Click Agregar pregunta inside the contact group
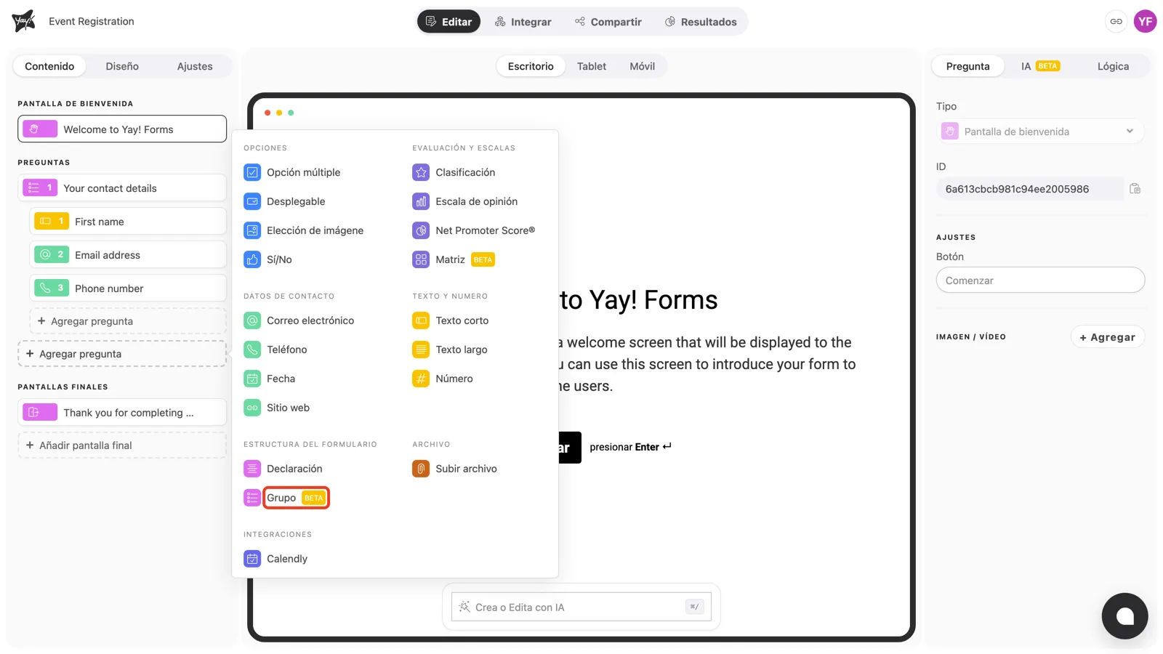The image size is (1163, 654). click(x=128, y=321)
